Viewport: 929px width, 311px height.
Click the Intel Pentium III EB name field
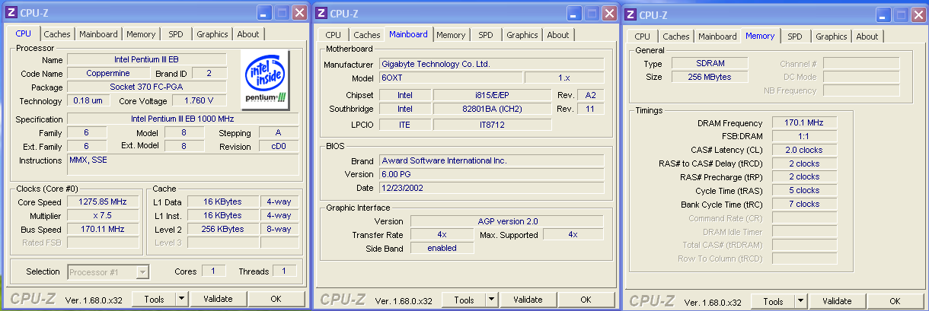(x=147, y=59)
